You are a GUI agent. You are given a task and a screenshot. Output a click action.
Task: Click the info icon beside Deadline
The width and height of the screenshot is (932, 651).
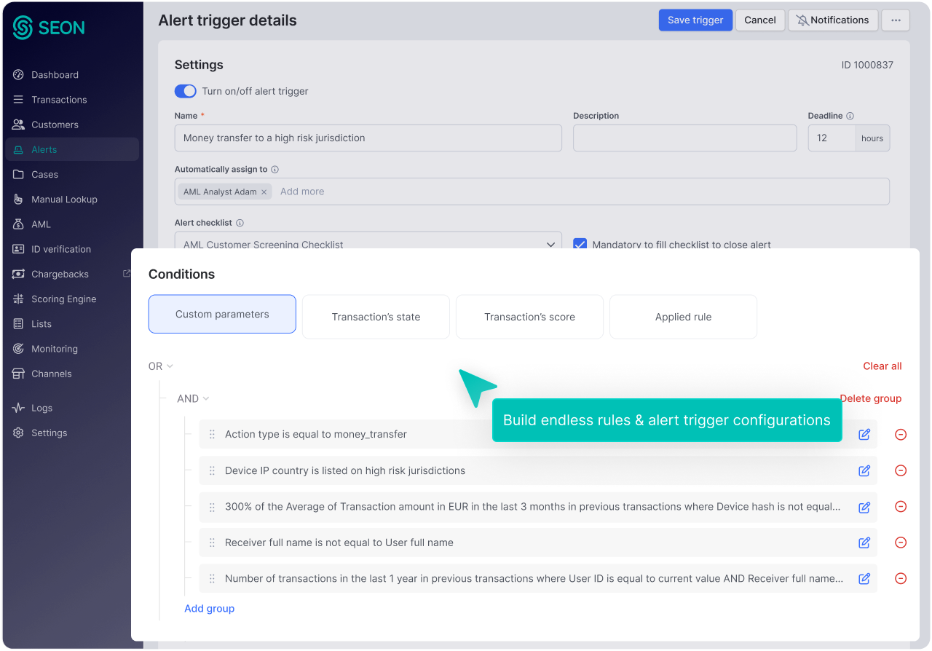click(x=850, y=116)
